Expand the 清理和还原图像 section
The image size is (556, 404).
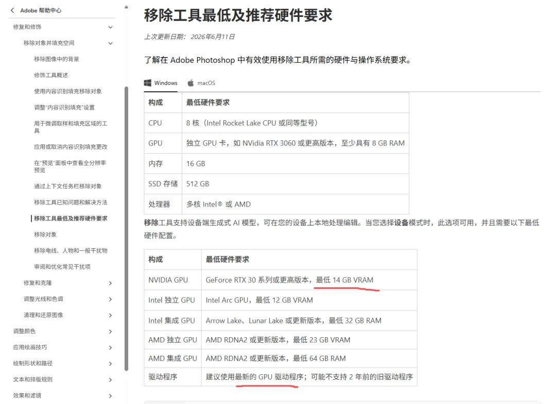[x=110, y=315]
